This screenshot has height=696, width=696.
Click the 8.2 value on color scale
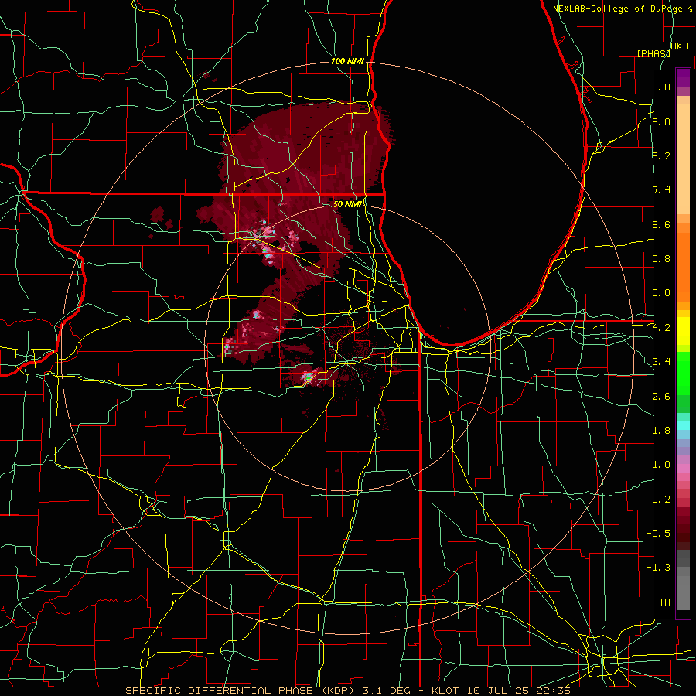661,155
